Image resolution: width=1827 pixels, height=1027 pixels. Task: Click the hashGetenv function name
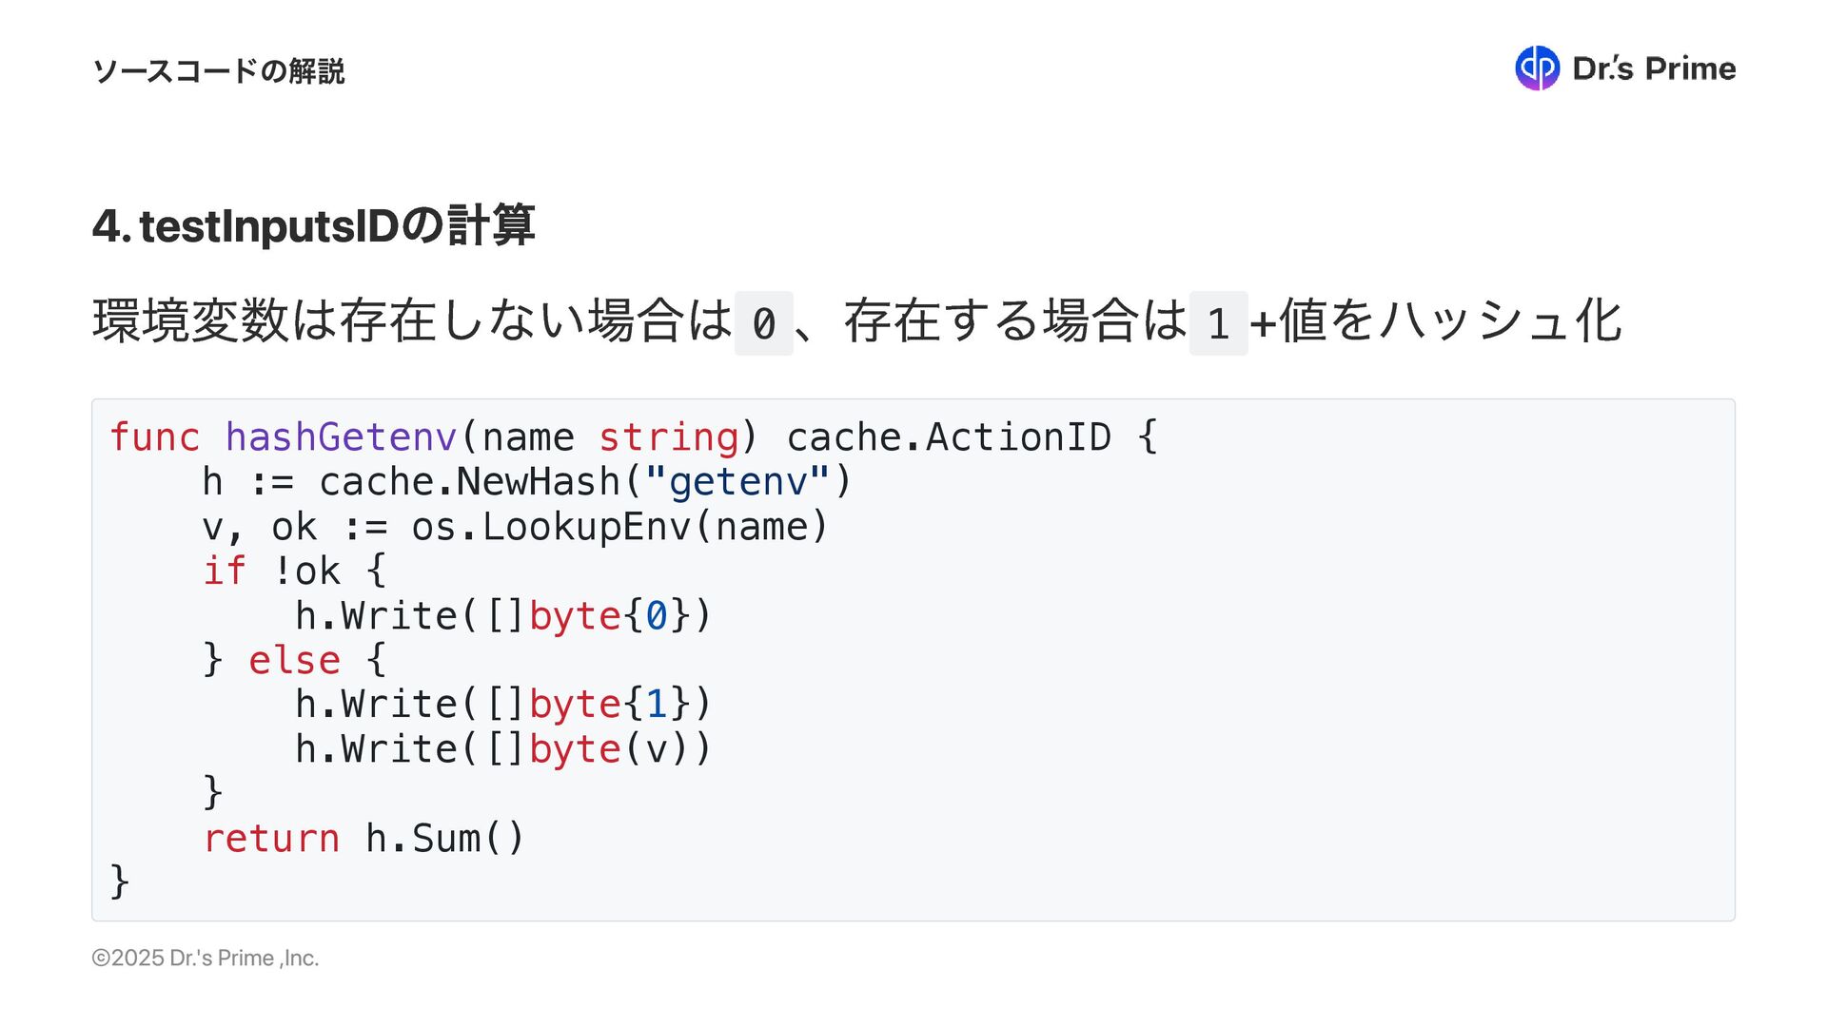(341, 437)
